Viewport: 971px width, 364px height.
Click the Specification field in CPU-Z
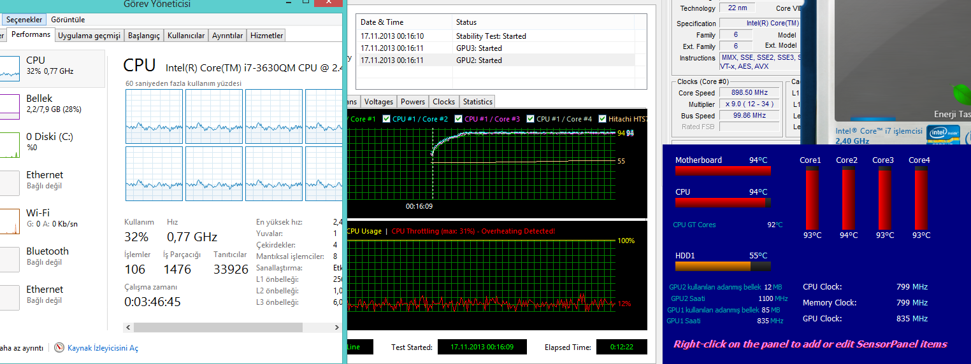tap(759, 24)
